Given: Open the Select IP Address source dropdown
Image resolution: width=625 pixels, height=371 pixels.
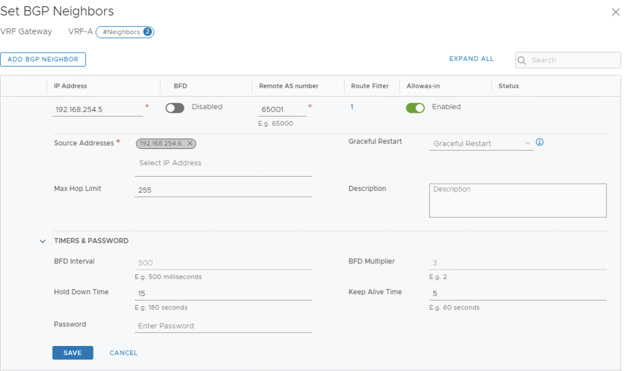Looking at the screenshot, I should 223,164.
